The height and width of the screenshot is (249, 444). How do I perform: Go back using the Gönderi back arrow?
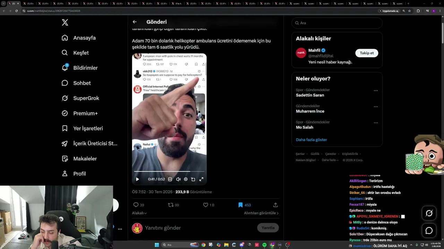(135, 22)
